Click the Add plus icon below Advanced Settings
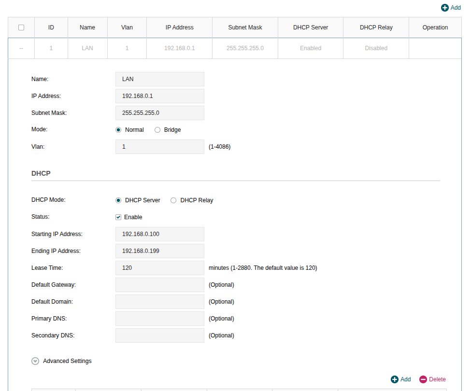The height and width of the screenshot is (391, 471). [x=394, y=379]
